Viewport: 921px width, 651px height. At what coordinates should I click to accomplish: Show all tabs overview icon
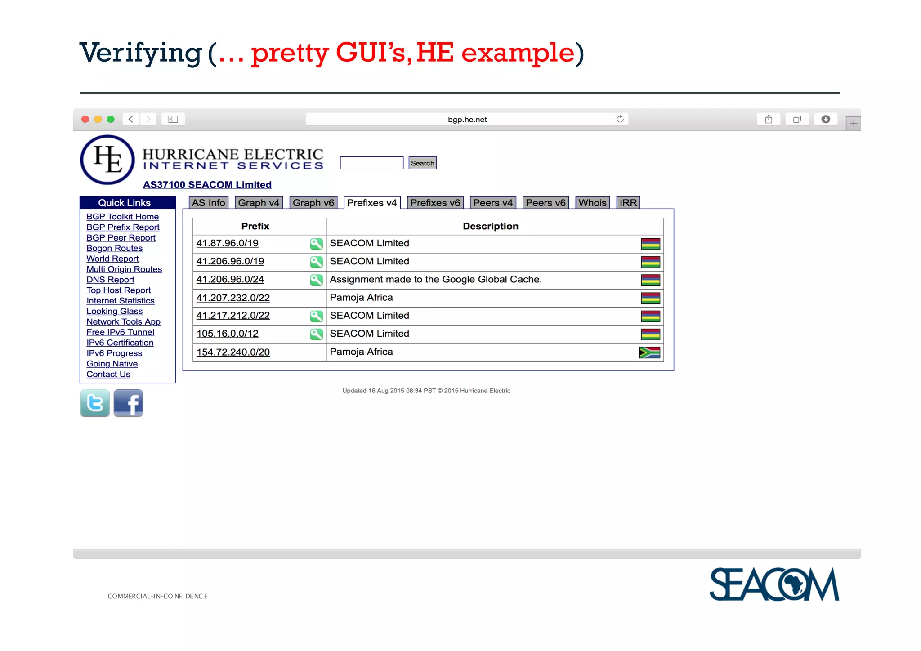(x=797, y=119)
